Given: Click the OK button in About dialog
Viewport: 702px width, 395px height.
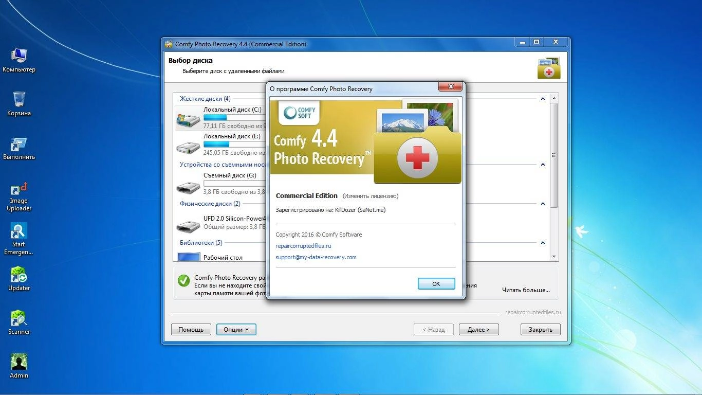Looking at the screenshot, I should 436,284.
